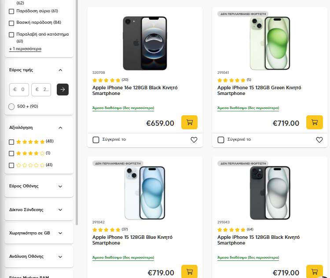Expand 'Χωρητικότητα σε GB' filter
Viewport: 330px width, 278px height.
click(60, 233)
